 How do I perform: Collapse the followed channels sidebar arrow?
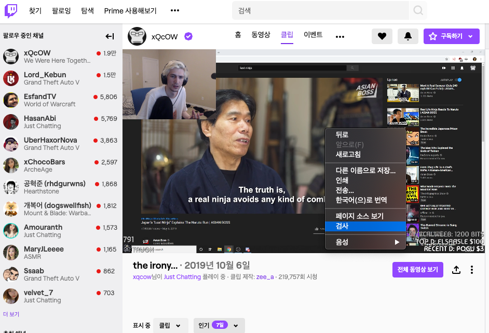tap(110, 36)
